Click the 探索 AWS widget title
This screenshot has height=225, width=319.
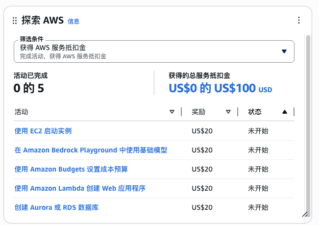coord(43,21)
